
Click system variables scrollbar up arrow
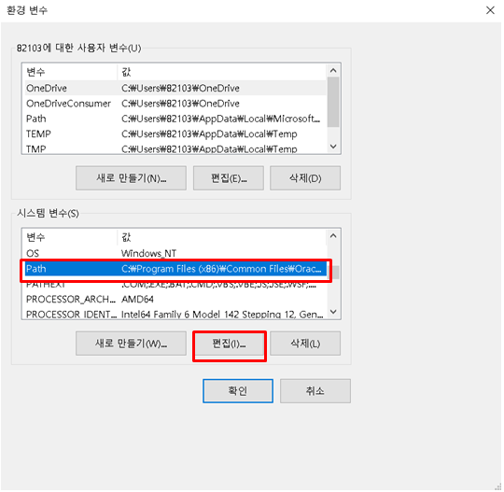tap(333, 235)
